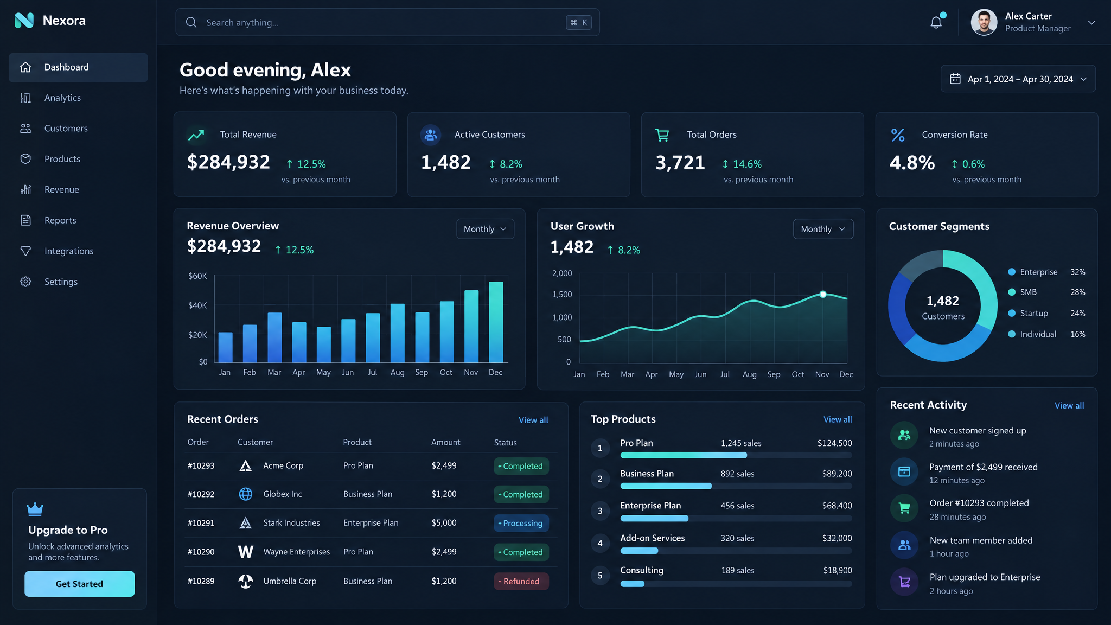Click the Enterprise legend color dot
The width and height of the screenshot is (1111, 625).
(1012, 272)
